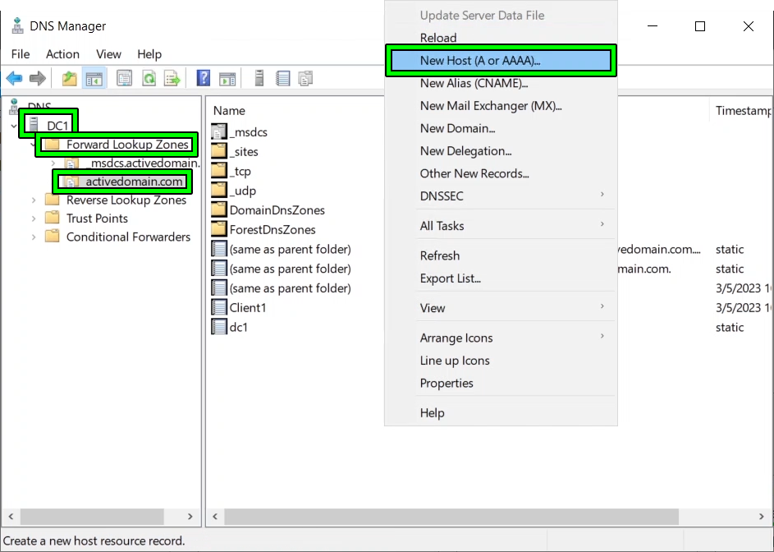The image size is (774, 552).
Task: Open the DNSSEC submenu
Action: (501, 196)
